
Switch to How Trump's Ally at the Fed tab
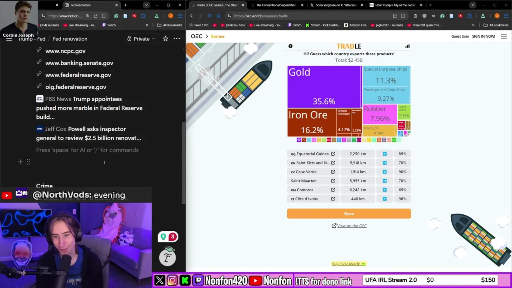click(395, 5)
